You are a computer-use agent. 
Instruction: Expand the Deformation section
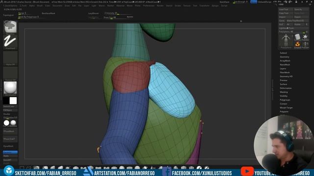point(286,88)
